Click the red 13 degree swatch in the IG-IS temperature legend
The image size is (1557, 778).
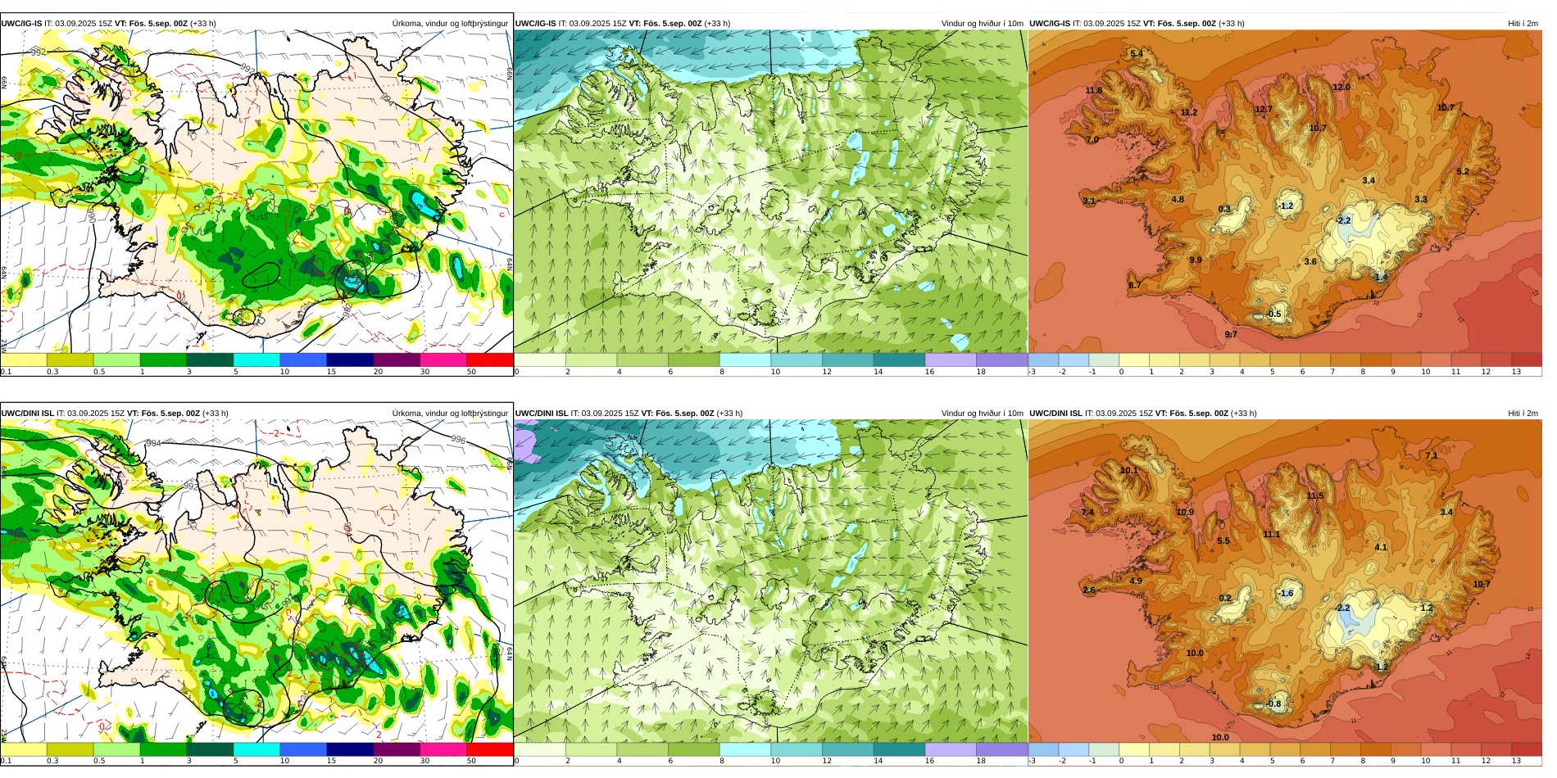(x=1527, y=360)
